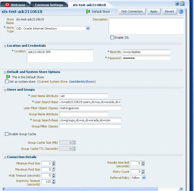Enable SSL checkbox
Image resolution: width=194 pixels, height=191 pixels.
coord(112,37)
